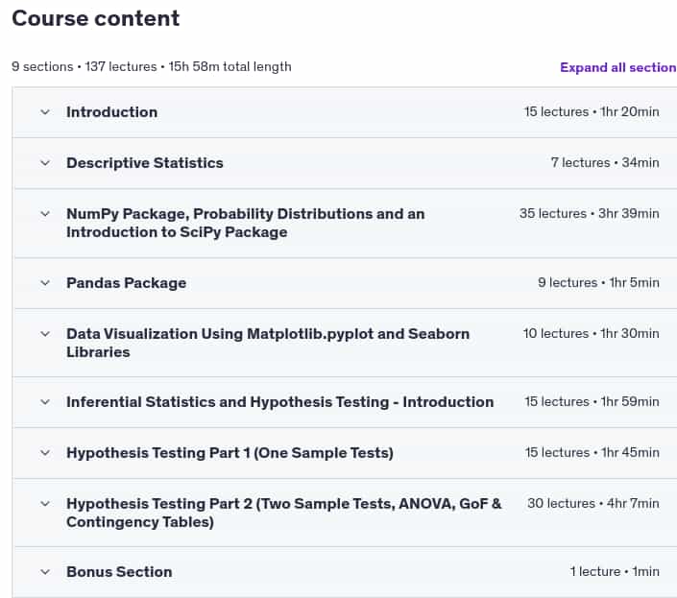Expand the Data Visualization section chevron
This screenshot has height=598, width=677.
(45, 334)
